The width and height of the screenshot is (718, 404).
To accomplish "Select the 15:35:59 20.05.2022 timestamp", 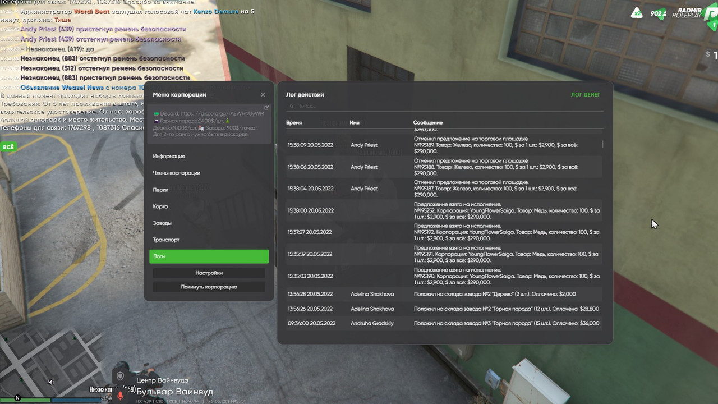I will click(x=310, y=254).
